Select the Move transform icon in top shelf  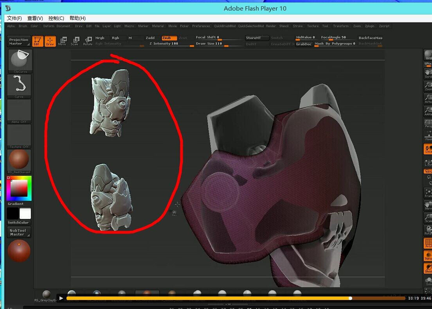[x=62, y=41]
